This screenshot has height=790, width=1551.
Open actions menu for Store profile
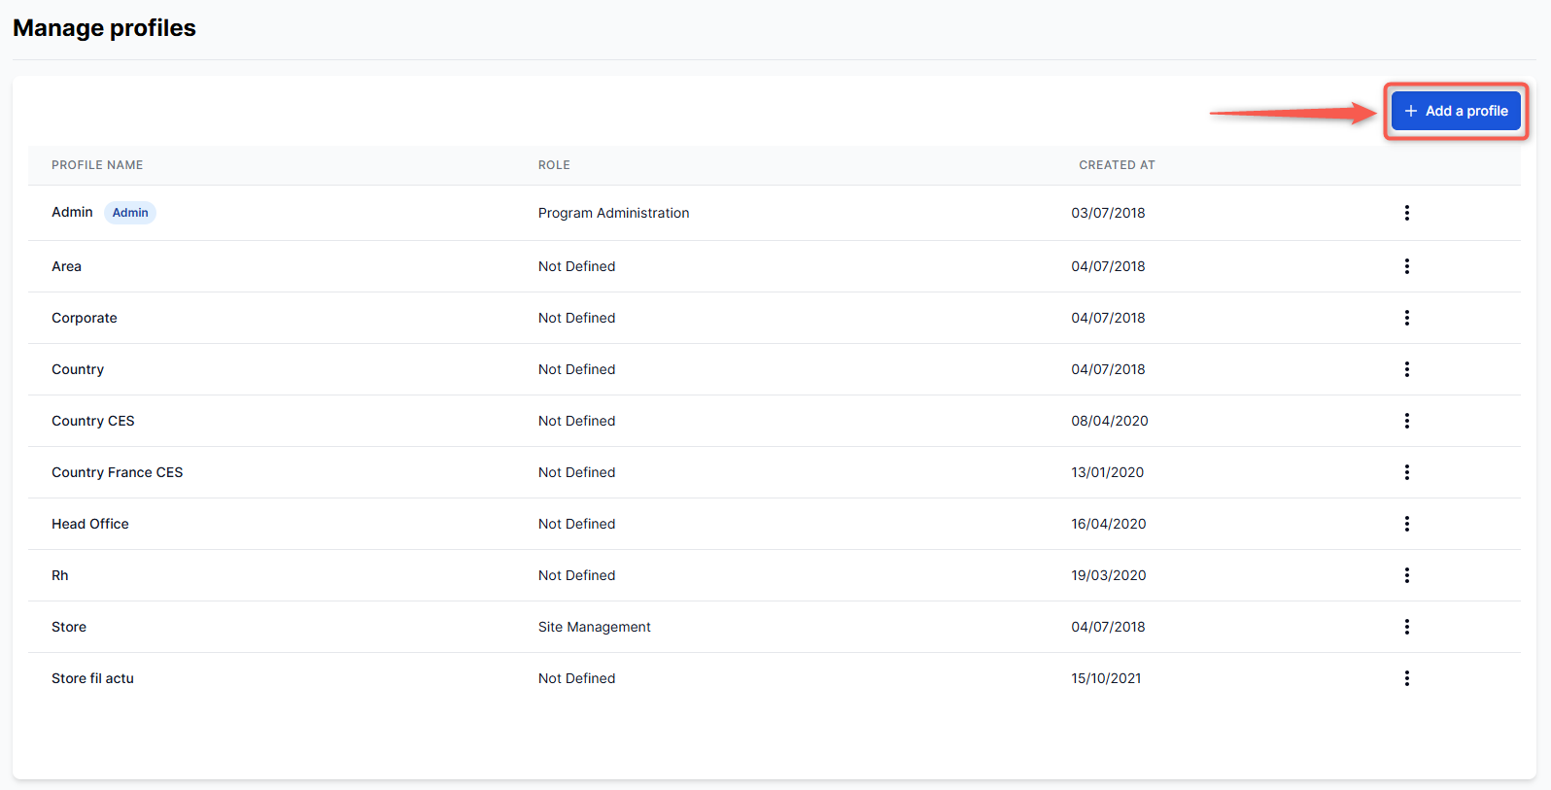pyautogui.click(x=1406, y=627)
